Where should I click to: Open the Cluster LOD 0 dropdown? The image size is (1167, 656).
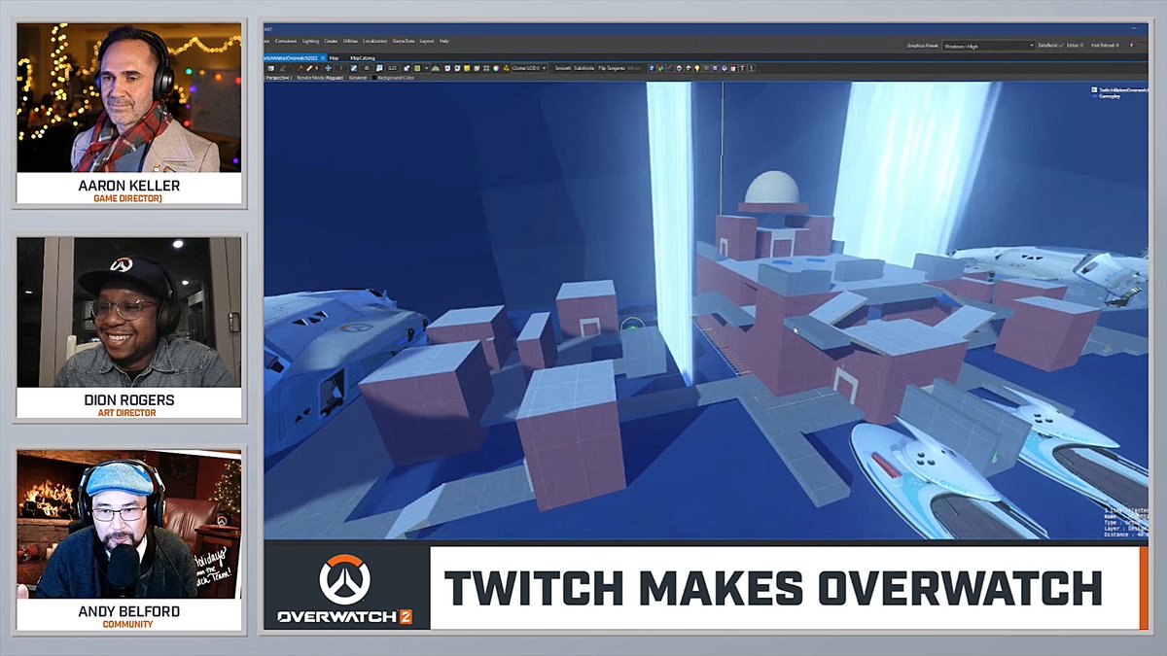(x=531, y=68)
